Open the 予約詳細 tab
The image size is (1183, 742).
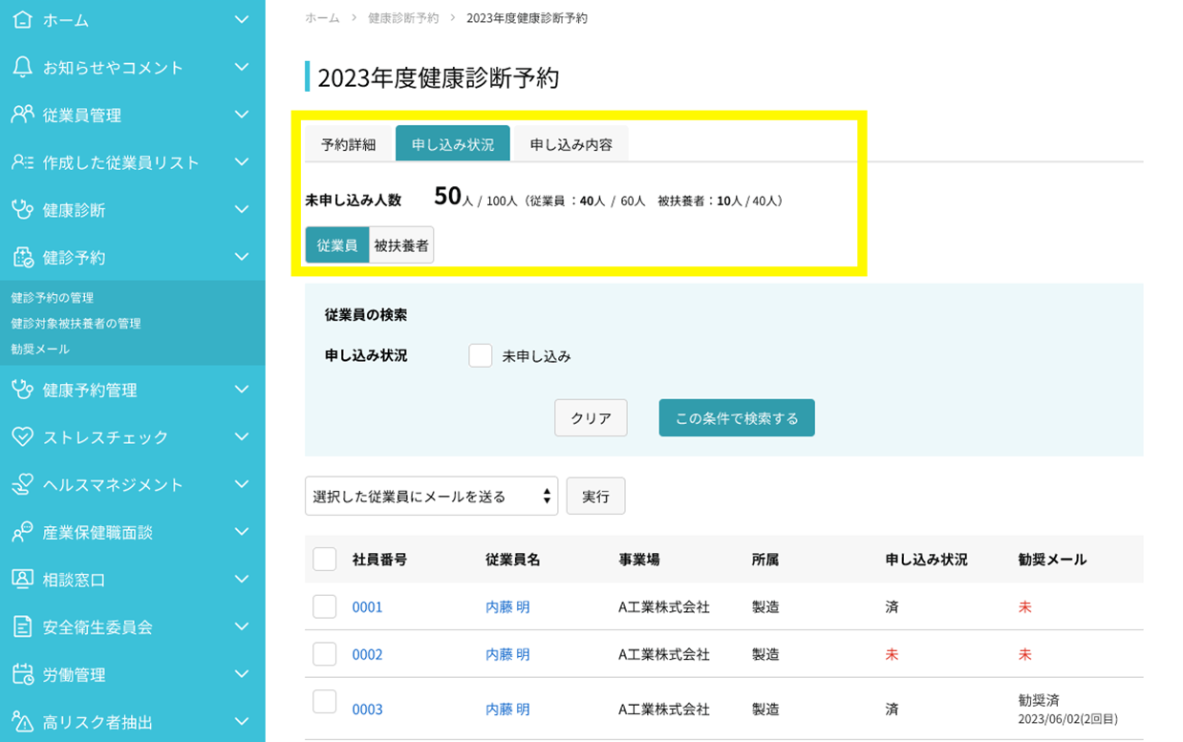click(348, 144)
